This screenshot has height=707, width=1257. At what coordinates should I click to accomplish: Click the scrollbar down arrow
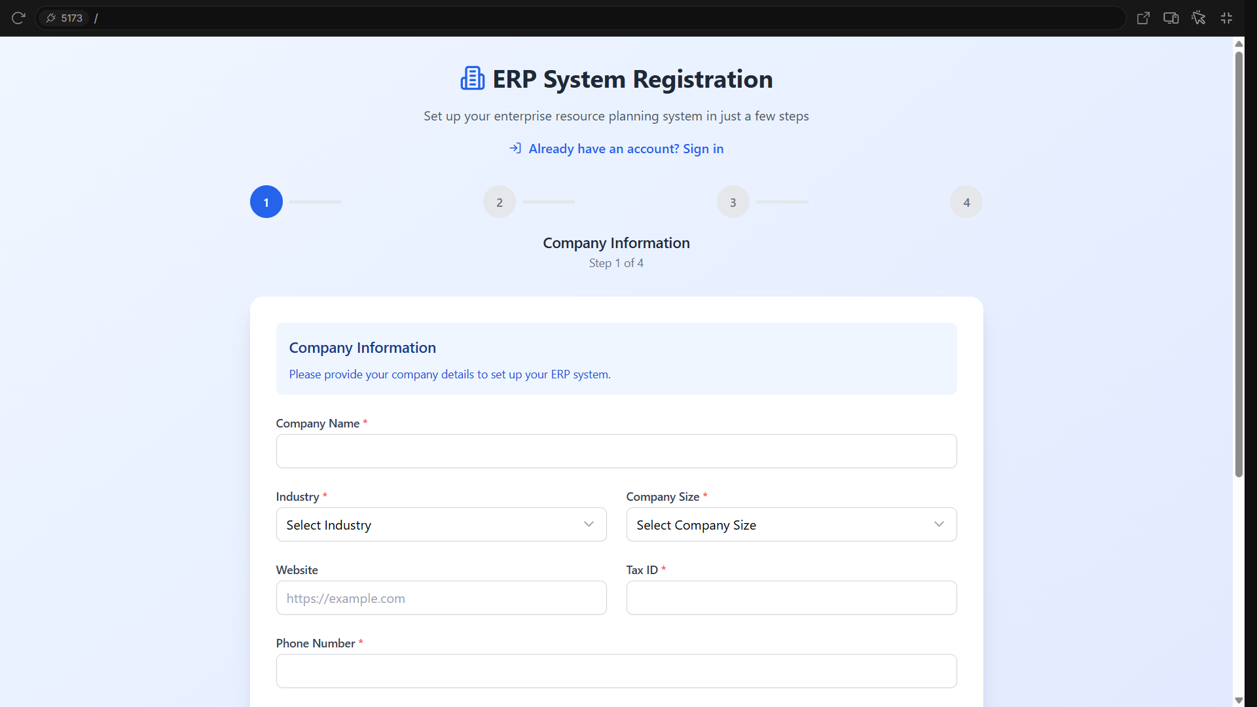(1239, 700)
